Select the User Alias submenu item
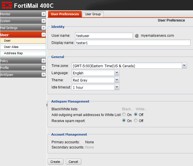The image size is (193, 166). click(23, 47)
